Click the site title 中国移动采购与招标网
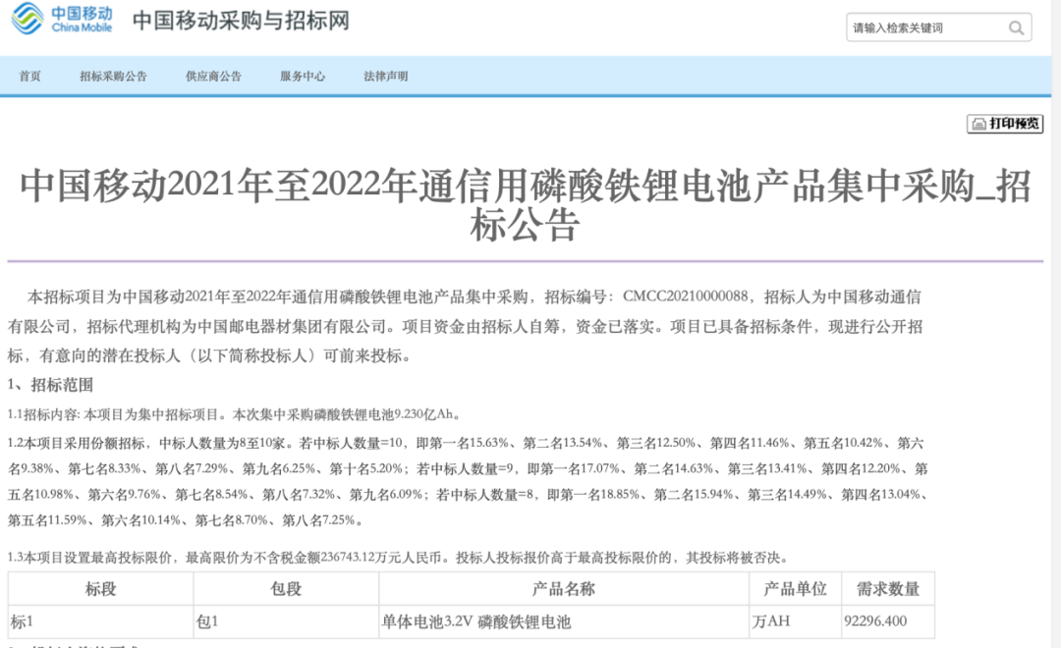Image resolution: width=1061 pixels, height=648 pixels. 241,21
